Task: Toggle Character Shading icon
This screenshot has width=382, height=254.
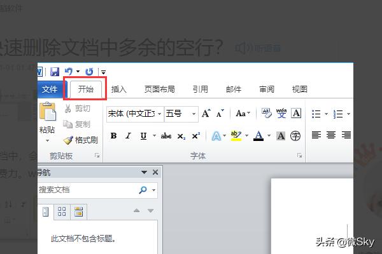Action: 281,136
